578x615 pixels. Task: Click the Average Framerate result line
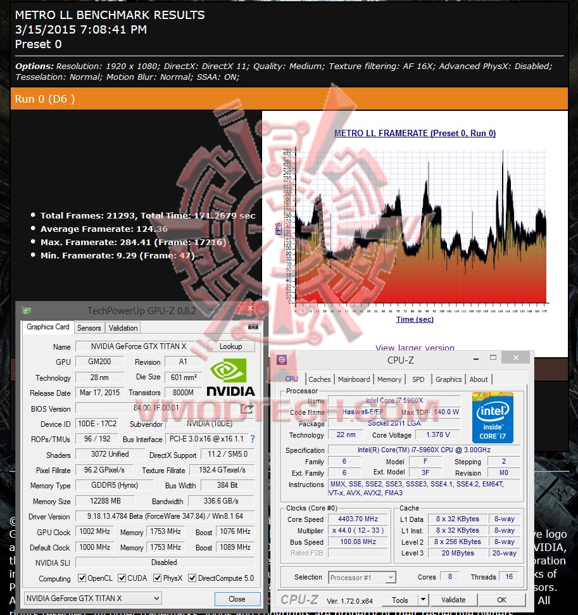click(x=104, y=229)
